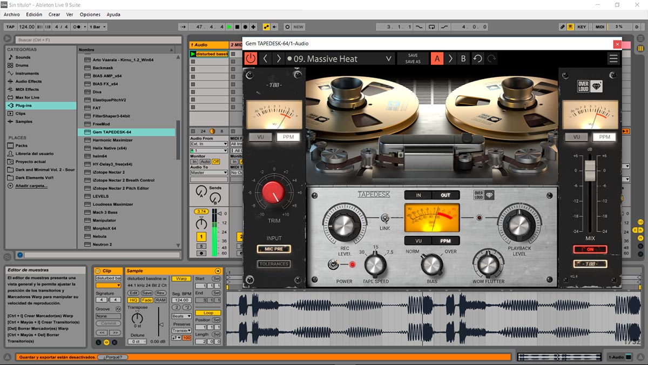This screenshot has width=648, height=365.
Task: Start playback with the green Play button
Action: pos(229,26)
